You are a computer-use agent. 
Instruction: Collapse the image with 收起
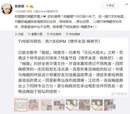(x=19, y=34)
